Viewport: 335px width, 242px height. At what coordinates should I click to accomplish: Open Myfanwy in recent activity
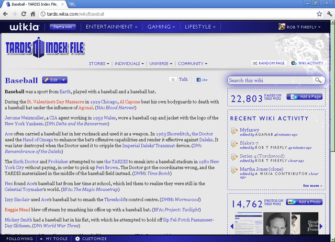pyautogui.click(x=249, y=130)
